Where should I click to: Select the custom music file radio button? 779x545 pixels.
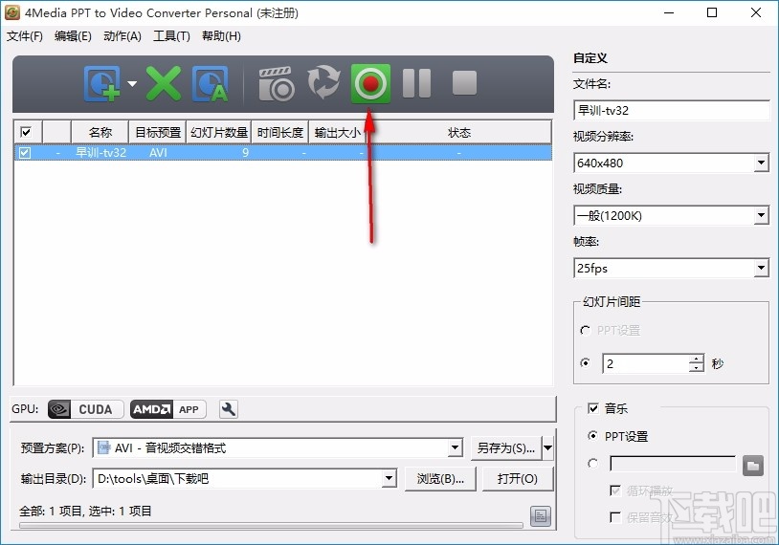(592, 463)
